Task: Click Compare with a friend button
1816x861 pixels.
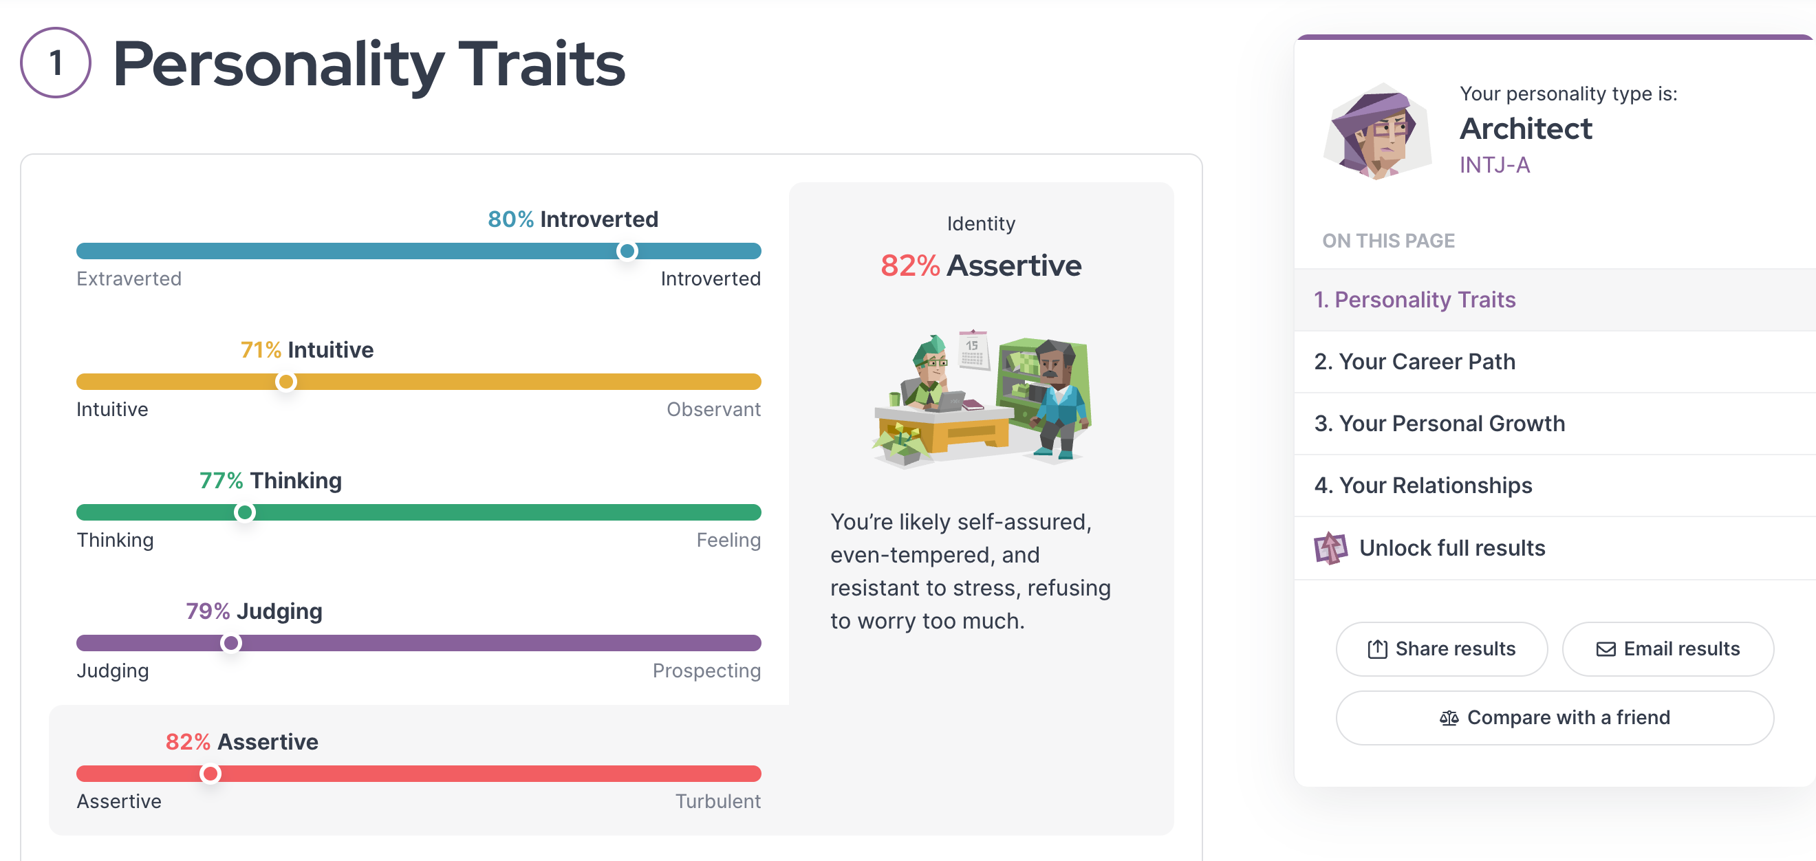Action: click(1555, 718)
